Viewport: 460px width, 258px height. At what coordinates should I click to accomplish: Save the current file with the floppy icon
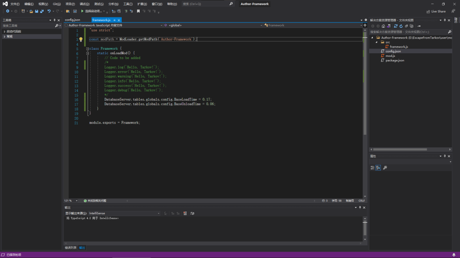36,11
